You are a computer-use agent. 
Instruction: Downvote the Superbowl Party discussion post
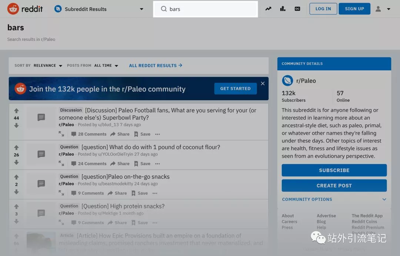click(x=16, y=125)
